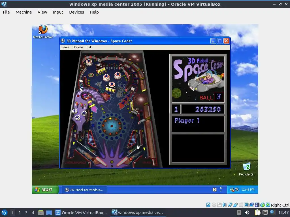
Task: Open the Help menu in 3D Pinball
Action: point(89,47)
